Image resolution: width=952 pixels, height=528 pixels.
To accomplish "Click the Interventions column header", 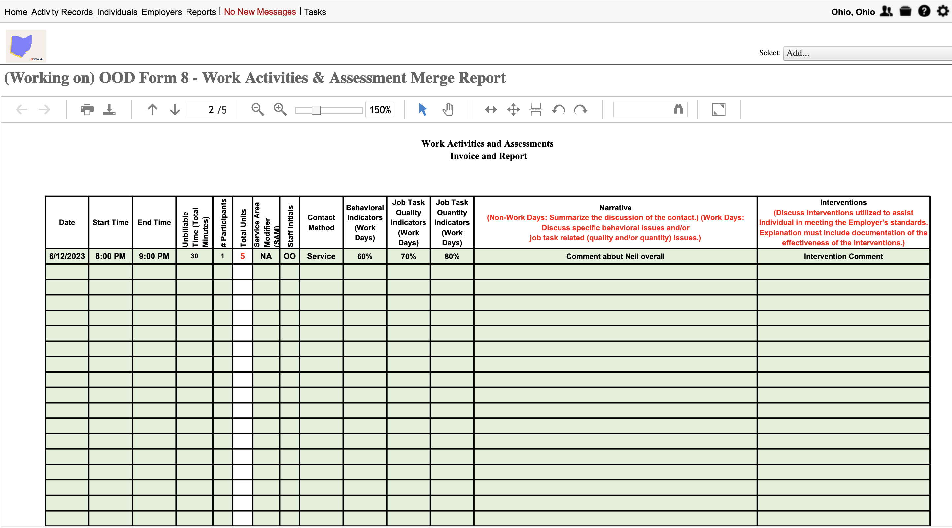I will click(843, 222).
